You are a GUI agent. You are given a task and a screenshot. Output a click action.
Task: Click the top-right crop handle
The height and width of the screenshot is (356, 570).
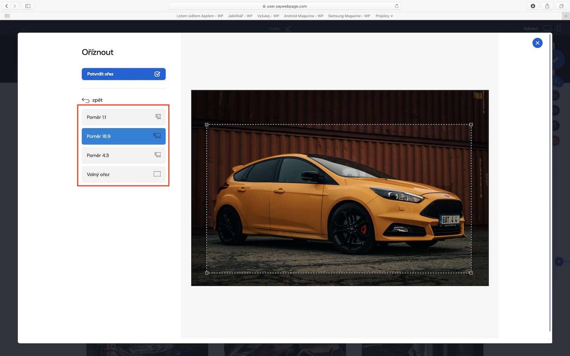tap(471, 125)
